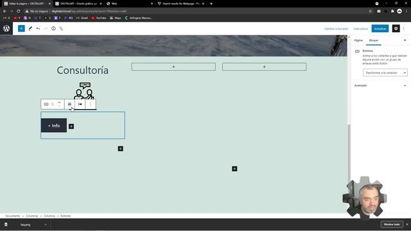Screen dimensions: 411x231
Task: Close the settings sidebar
Action: 405,40
